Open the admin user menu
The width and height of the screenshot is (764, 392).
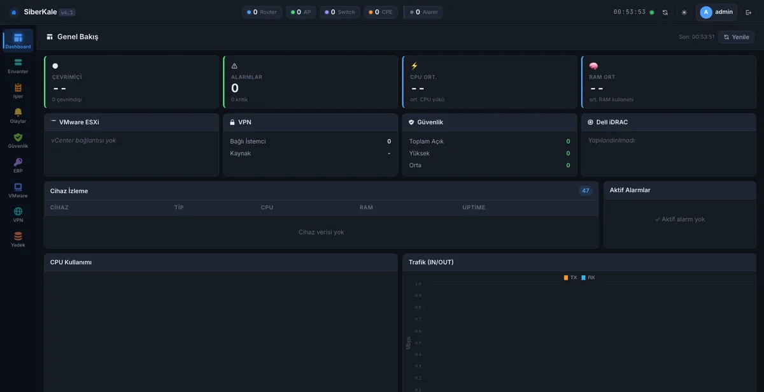(x=716, y=12)
